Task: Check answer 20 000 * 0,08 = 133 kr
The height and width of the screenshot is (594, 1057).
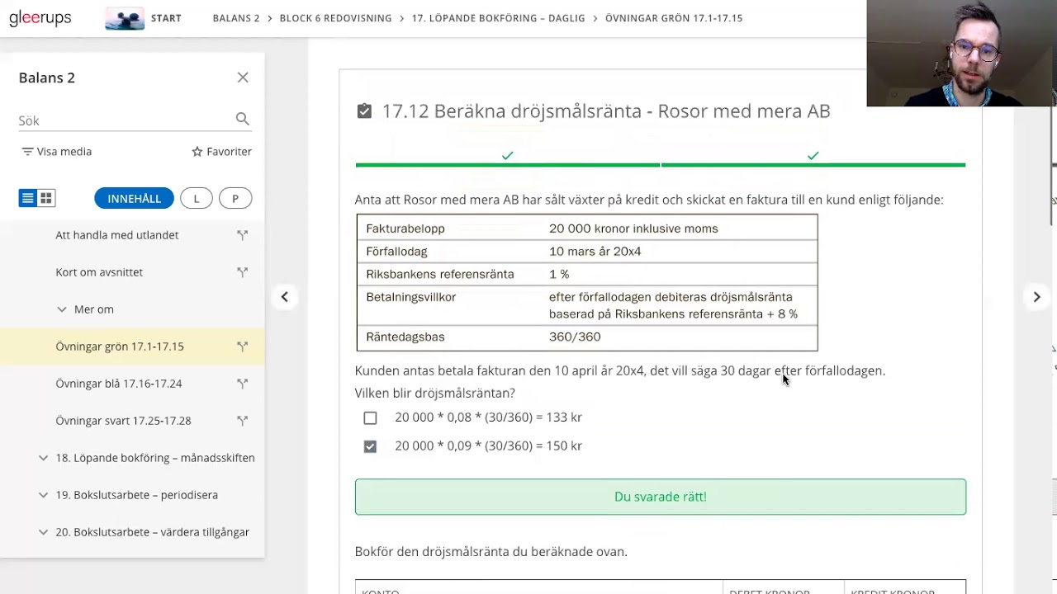Action: click(370, 417)
